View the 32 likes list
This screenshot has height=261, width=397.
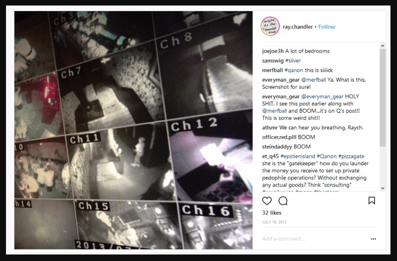point(272,212)
